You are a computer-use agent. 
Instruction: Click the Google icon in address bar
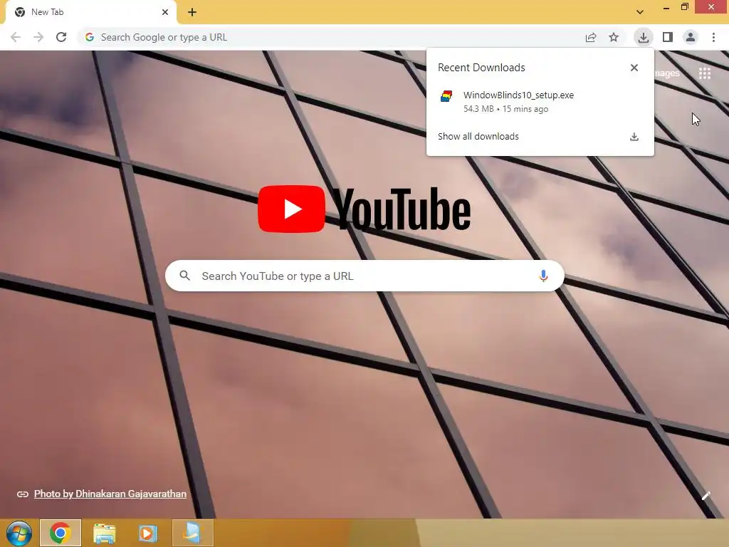(x=90, y=37)
